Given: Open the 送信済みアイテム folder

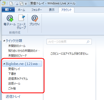Looking at the screenshot, I should (18, 79).
